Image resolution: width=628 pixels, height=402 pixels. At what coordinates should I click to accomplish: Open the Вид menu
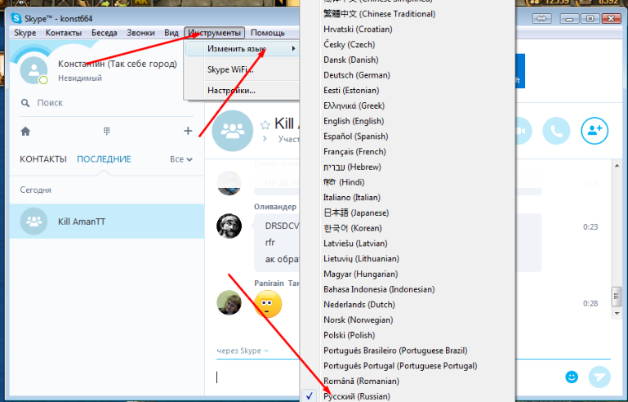(x=171, y=33)
